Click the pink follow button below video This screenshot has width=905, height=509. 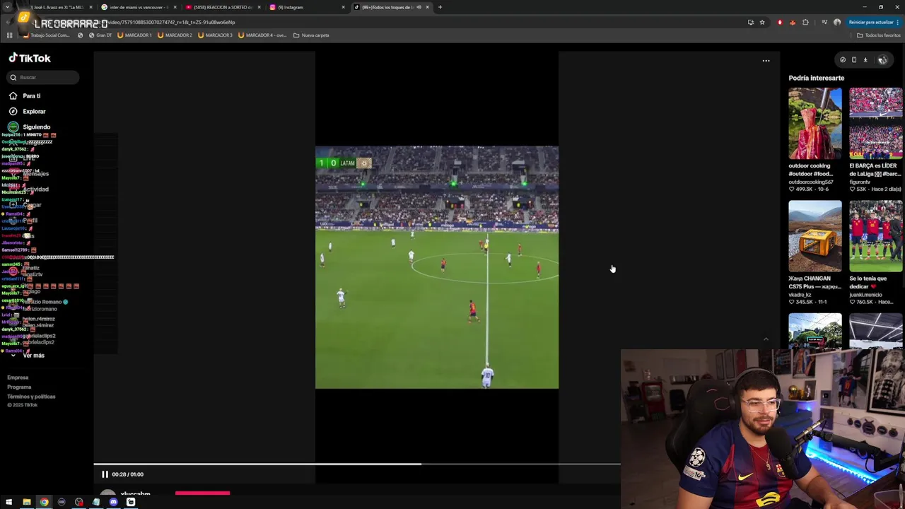tap(202, 493)
